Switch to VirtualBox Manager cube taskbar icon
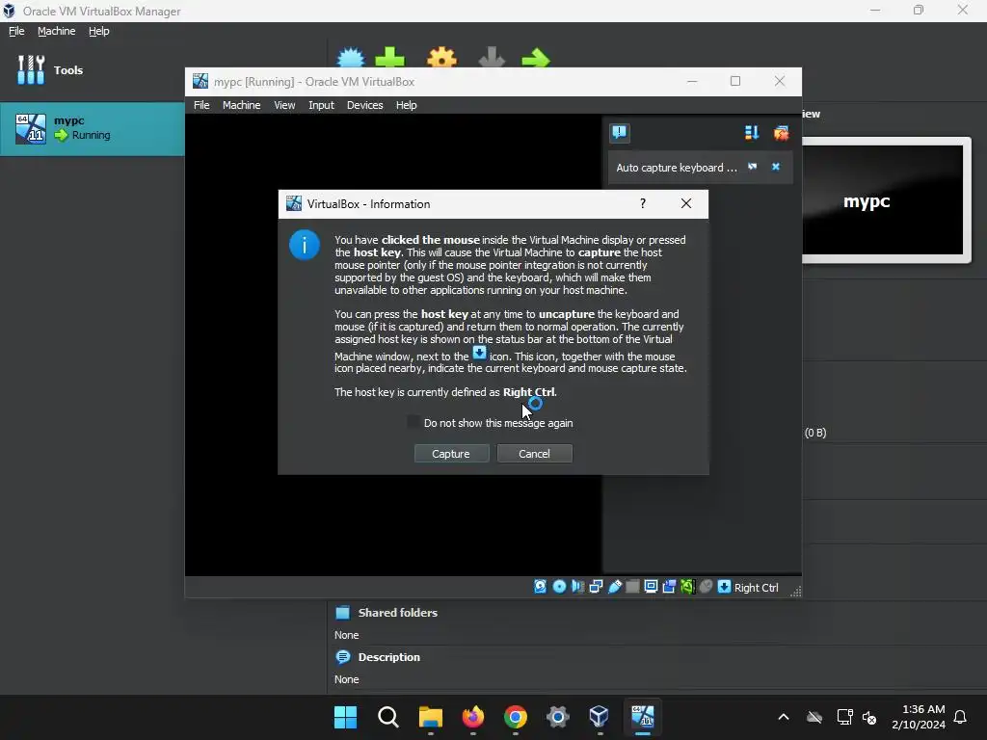Viewport: 987px width, 740px height. coord(600,717)
